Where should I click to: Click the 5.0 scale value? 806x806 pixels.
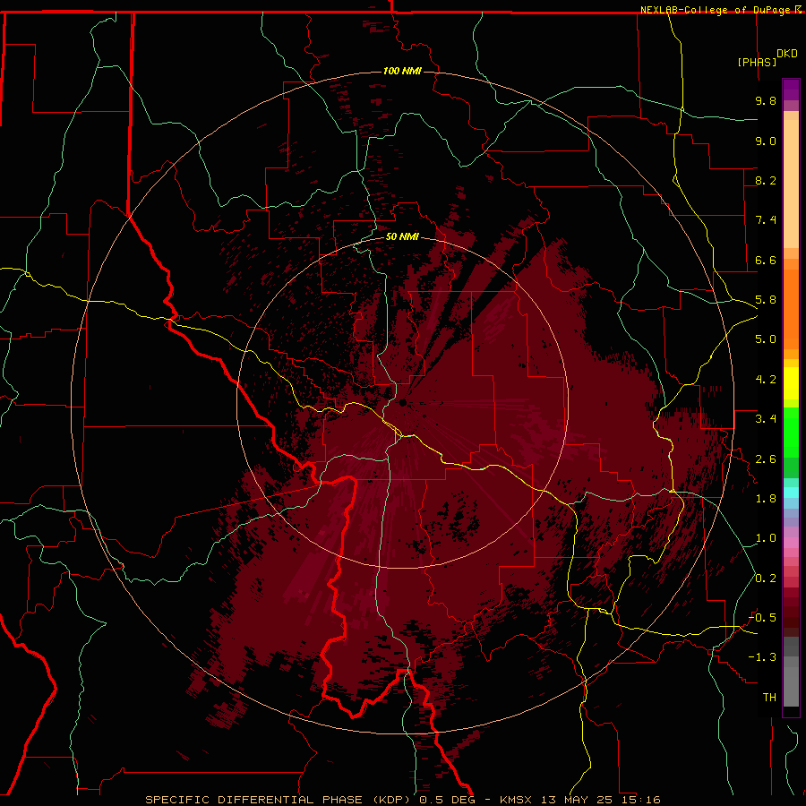[766, 339]
